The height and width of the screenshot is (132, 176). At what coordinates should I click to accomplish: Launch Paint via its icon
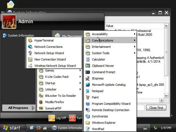click(x=88, y=97)
